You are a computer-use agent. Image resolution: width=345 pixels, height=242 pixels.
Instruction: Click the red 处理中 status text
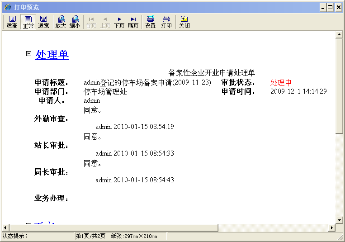pos(281,83)
